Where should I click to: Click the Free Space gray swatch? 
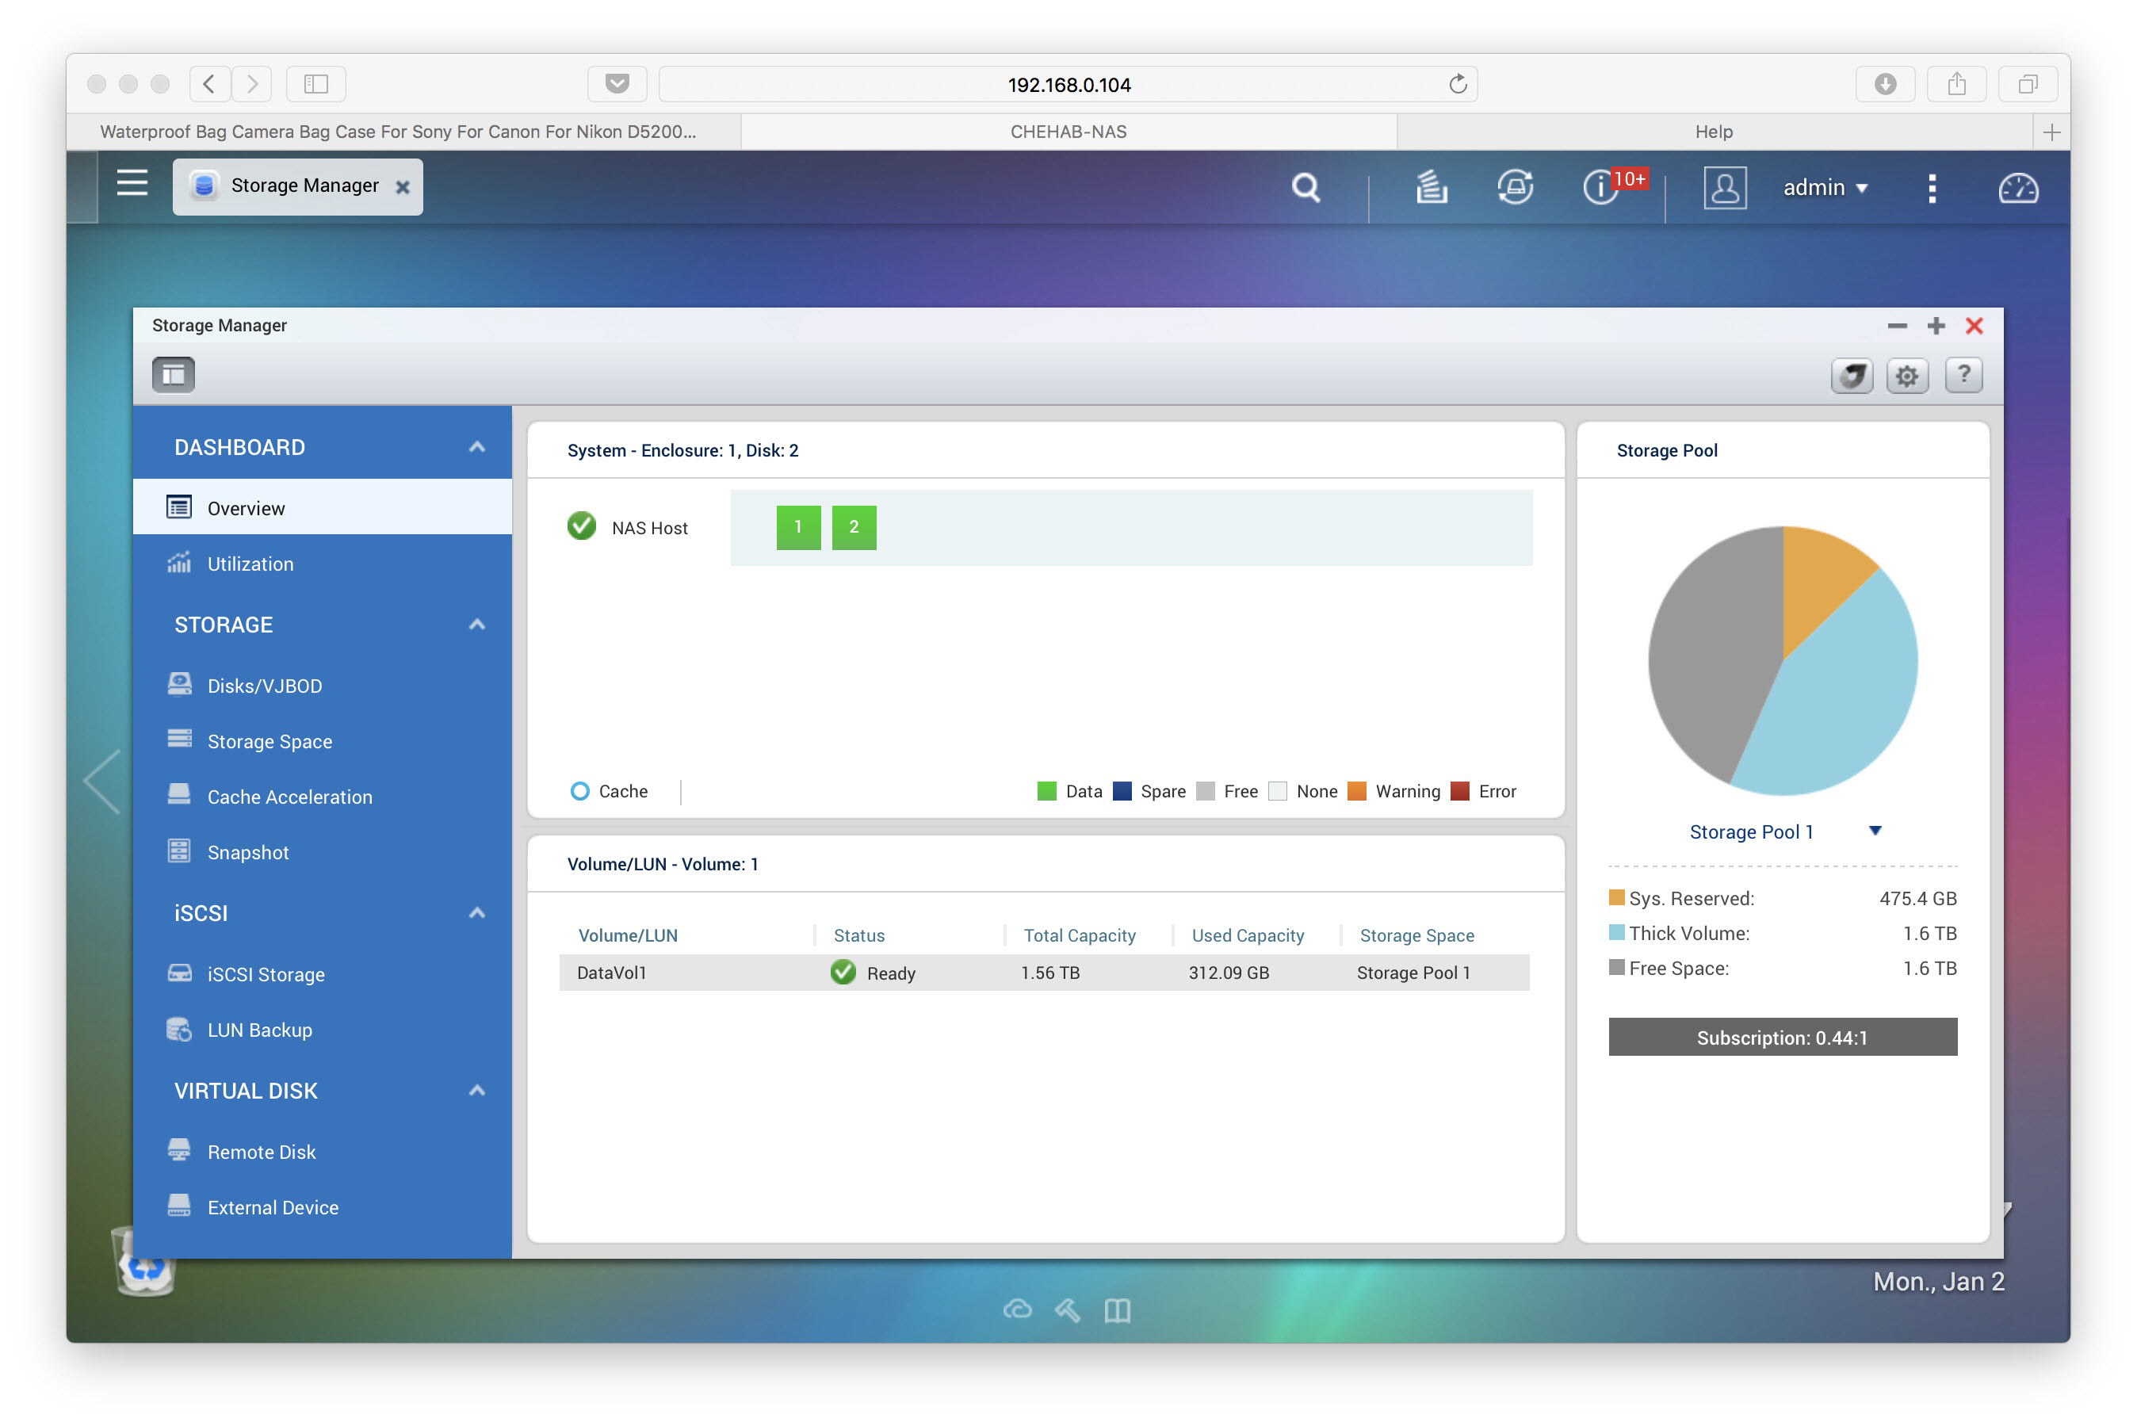pyautogui.click(x=1615, y=967)
